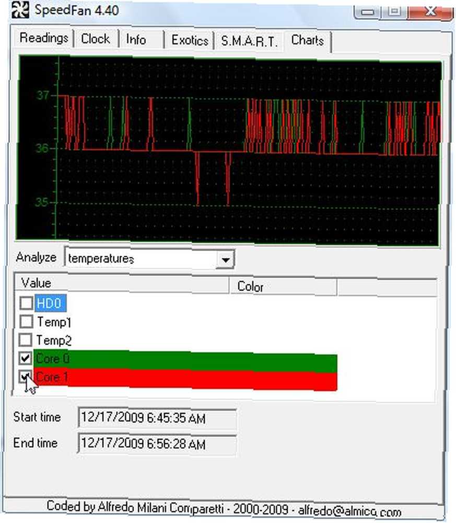Screen dimensions: 456x523
Task: Select the Temp1 row label
Action: click(54, 322)
